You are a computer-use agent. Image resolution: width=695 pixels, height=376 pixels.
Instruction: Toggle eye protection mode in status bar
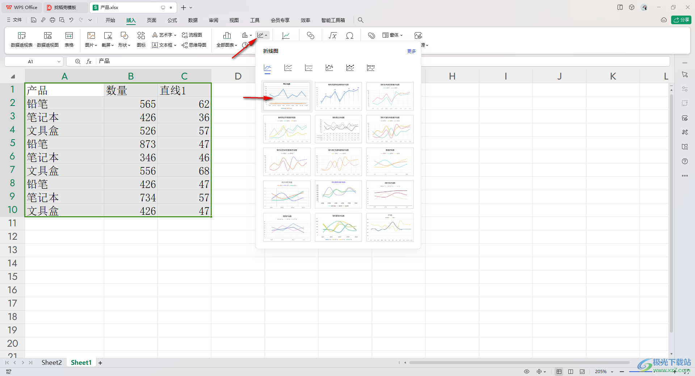[x=527, y=372]
